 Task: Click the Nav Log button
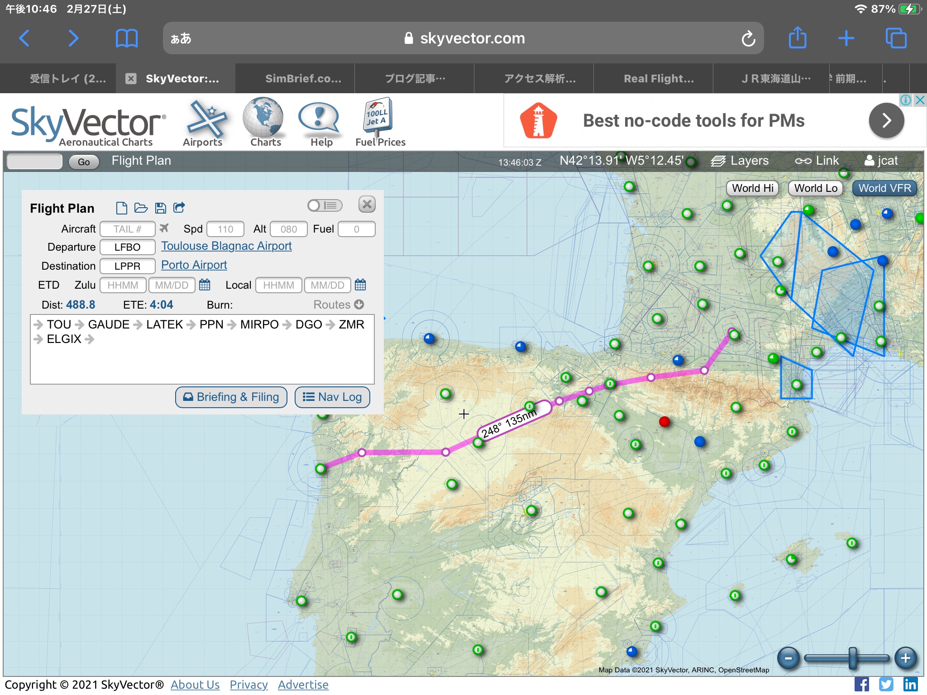(x=332, y=397)
